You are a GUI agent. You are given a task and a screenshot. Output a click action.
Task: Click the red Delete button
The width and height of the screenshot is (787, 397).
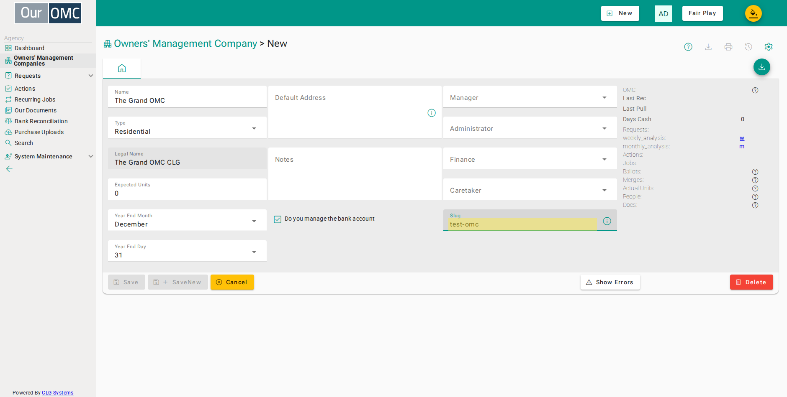751,282
